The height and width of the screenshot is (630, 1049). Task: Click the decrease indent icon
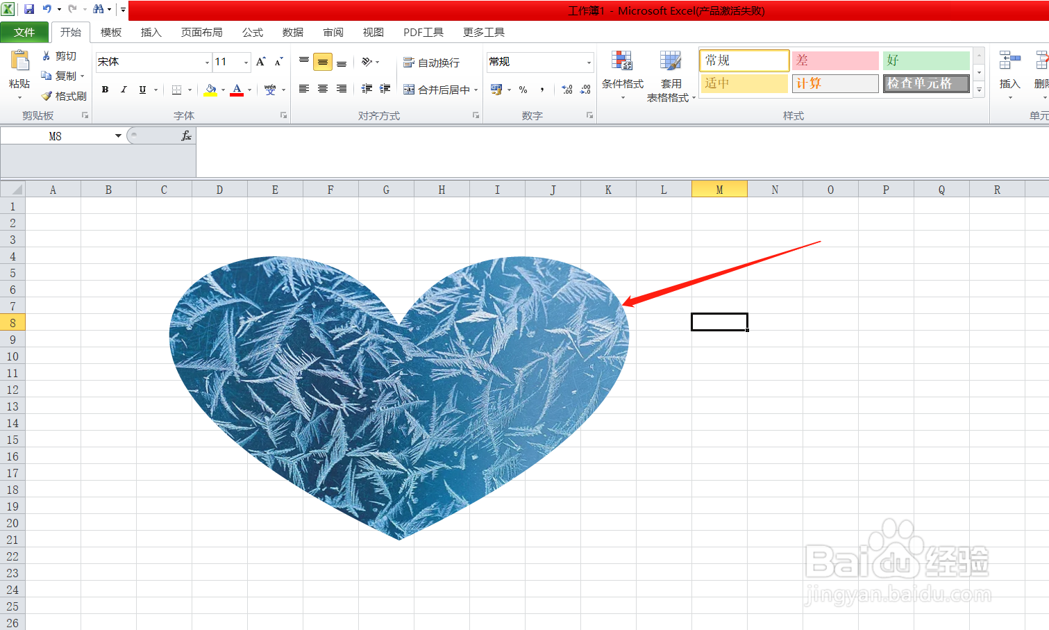(x=367, y=89)
